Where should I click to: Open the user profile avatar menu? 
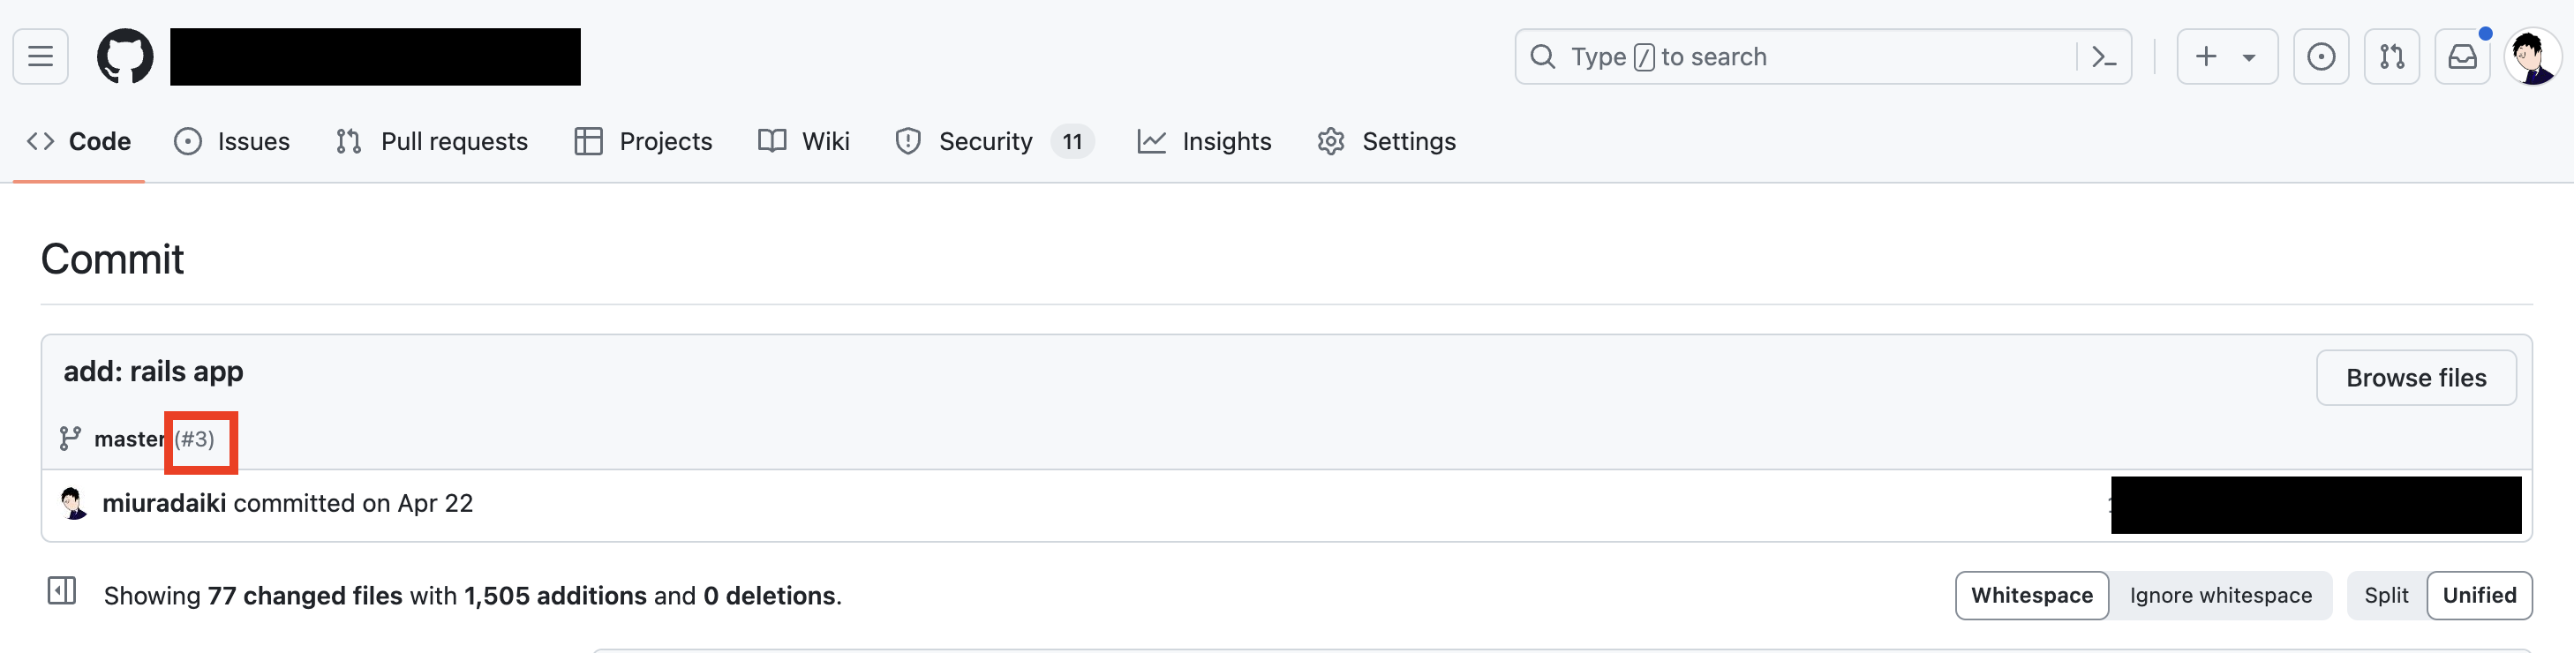2532,56
